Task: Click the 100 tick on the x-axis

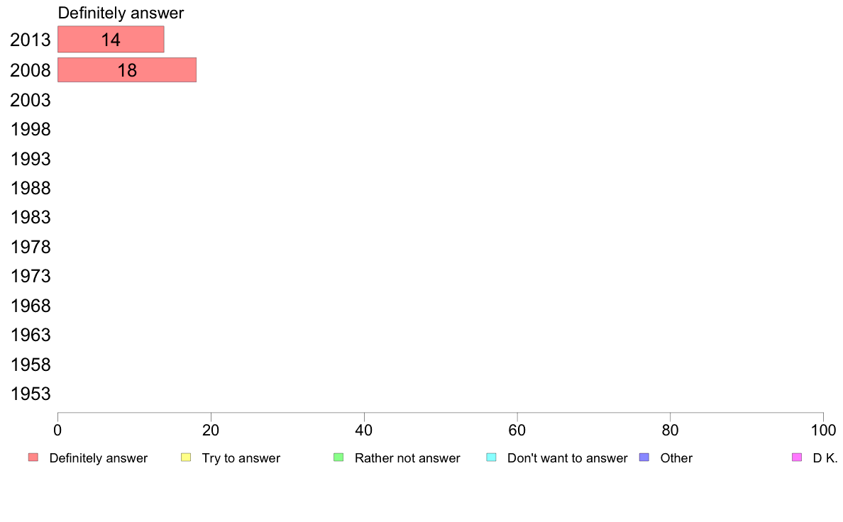Action: (x=823, y=430)
